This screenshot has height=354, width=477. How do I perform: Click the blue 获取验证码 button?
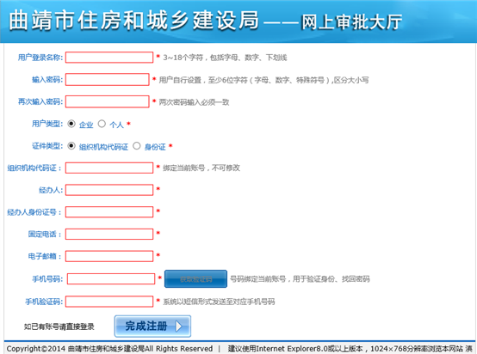click(195, 278)
